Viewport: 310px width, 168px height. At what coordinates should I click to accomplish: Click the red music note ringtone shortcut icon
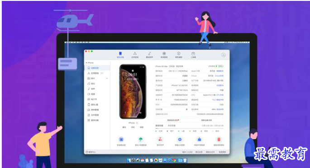[160, 140]
